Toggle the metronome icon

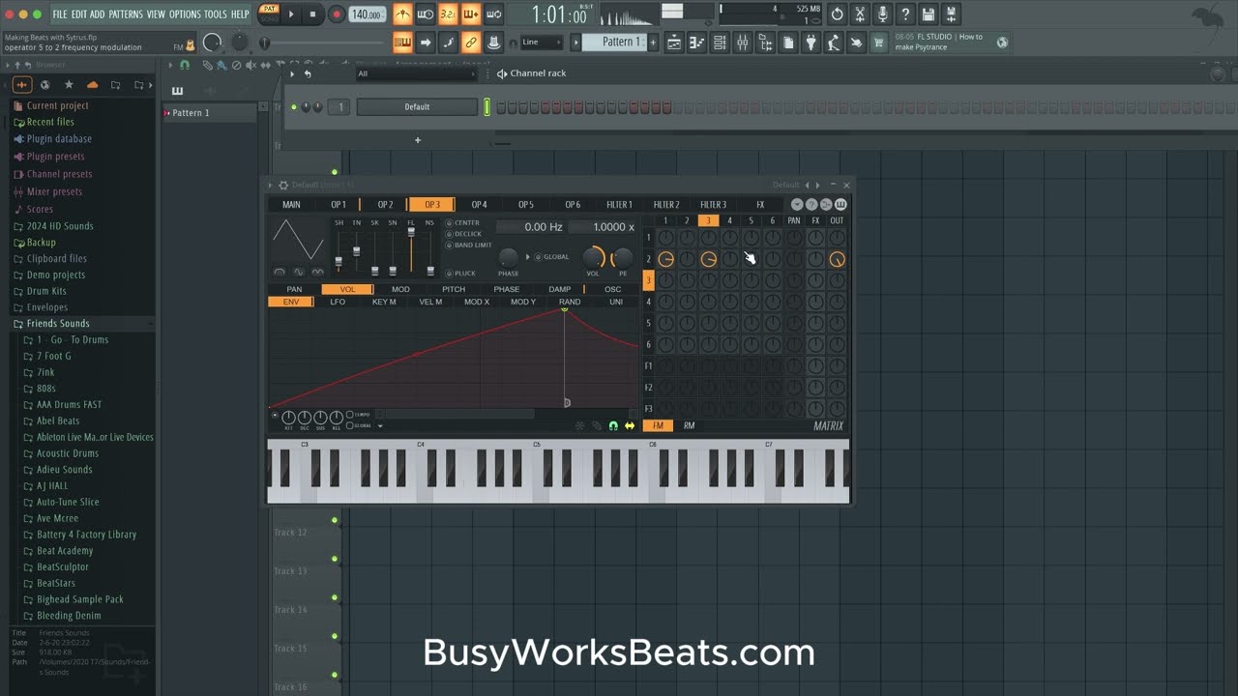(x=402, y=14)
